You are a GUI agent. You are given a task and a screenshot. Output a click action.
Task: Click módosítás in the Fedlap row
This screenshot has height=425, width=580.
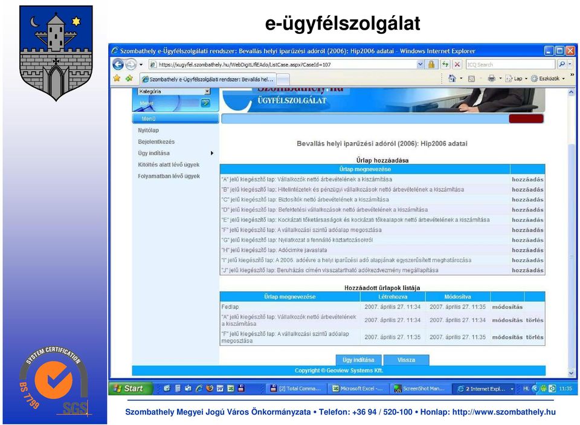click(x=507, y=307)
